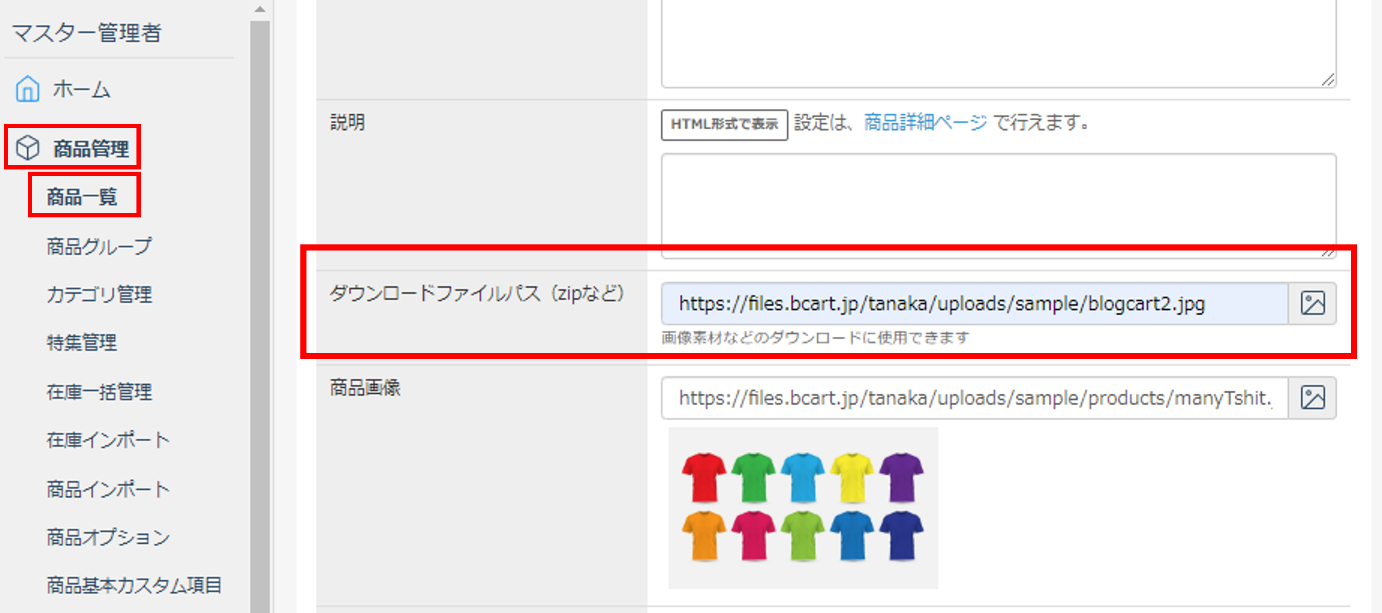The width and height of the screenshot is (1382, 613).
Task: Click the 商品画像 label
Action: pos(365,387)
